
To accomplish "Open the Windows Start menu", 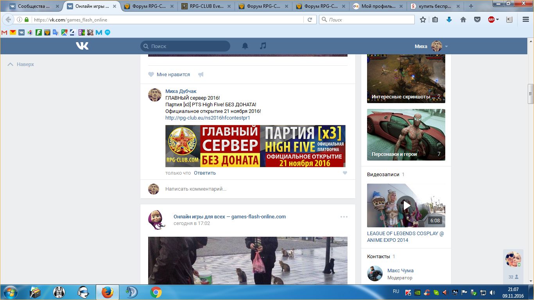I will [10, 292].
